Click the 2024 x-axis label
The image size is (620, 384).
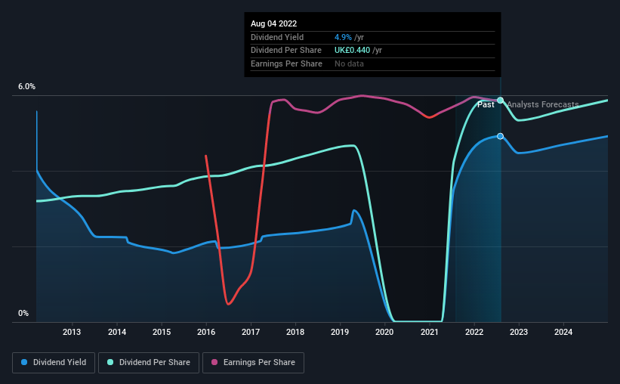point(563,332)
